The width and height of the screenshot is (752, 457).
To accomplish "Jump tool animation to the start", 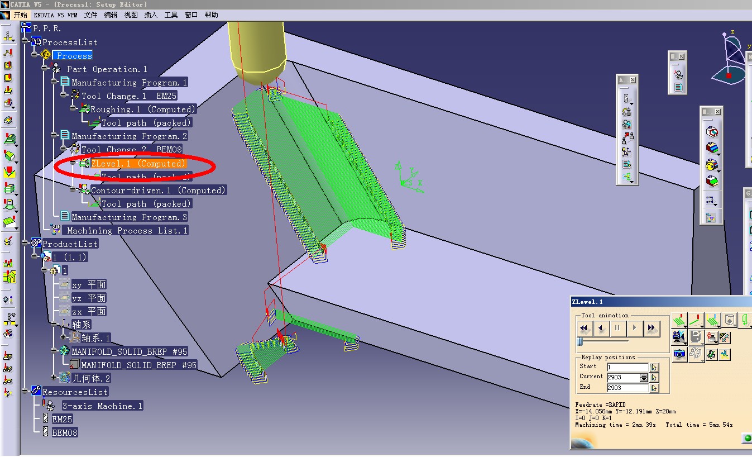I will (x=584, y=328).
